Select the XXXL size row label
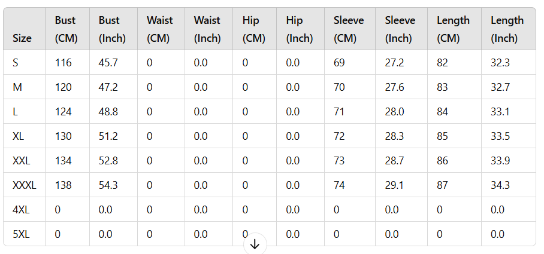Viewport: 544px width, 254px height. point(25,185)
